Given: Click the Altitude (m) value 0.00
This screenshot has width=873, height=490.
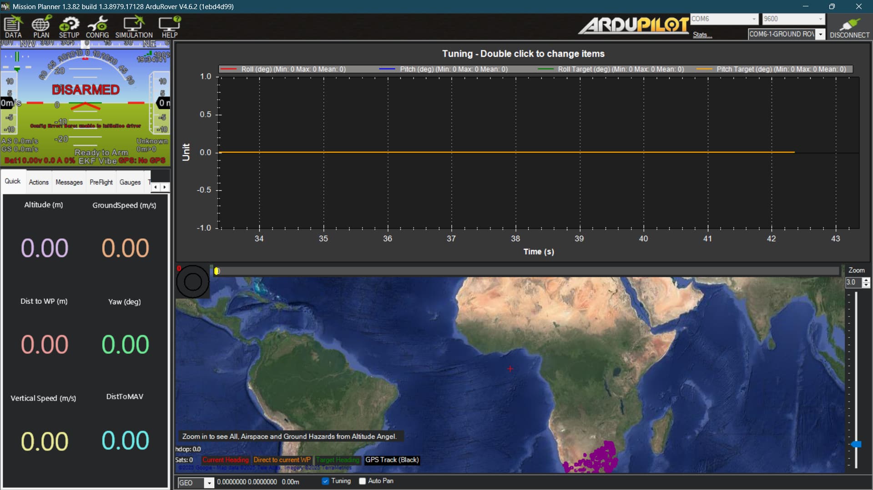Looking at the screenshot, I should (x=44, y=248).
